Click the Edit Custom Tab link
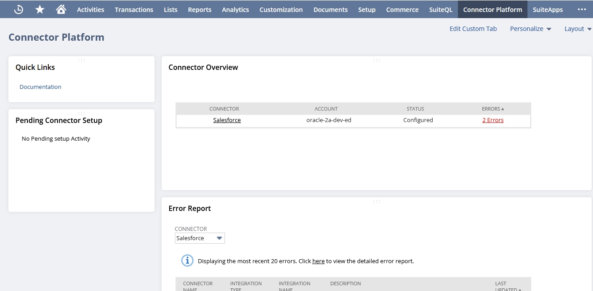Screen dimensions: 593x291 point(473,28)
